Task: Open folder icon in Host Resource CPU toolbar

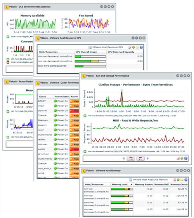Action: 137,47
